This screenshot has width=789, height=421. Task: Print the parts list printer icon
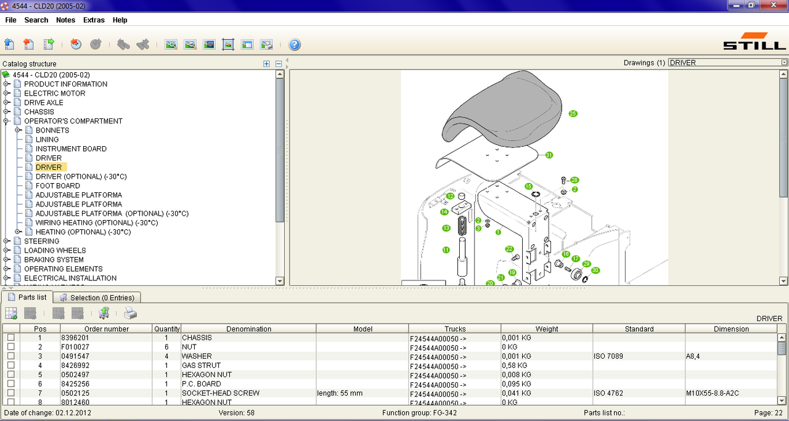coord(131,313)
